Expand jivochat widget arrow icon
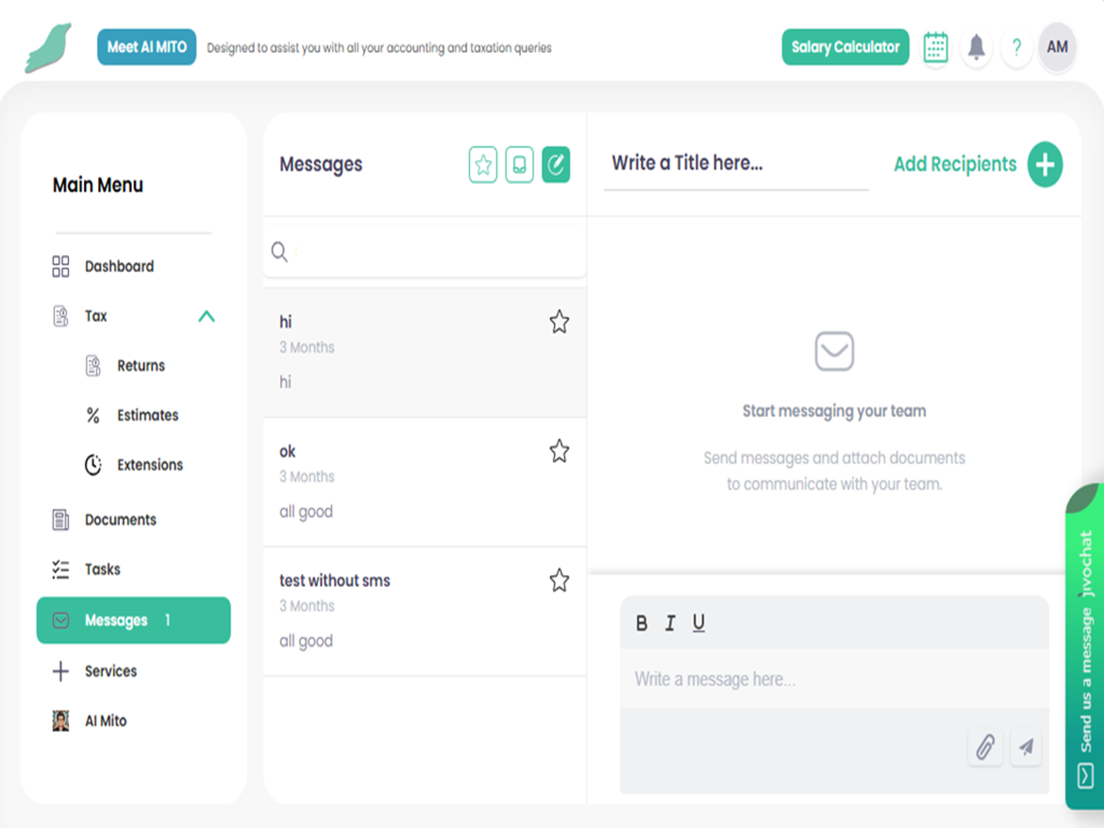This screenshot has width=1104, height=828. click(1085, 775)
